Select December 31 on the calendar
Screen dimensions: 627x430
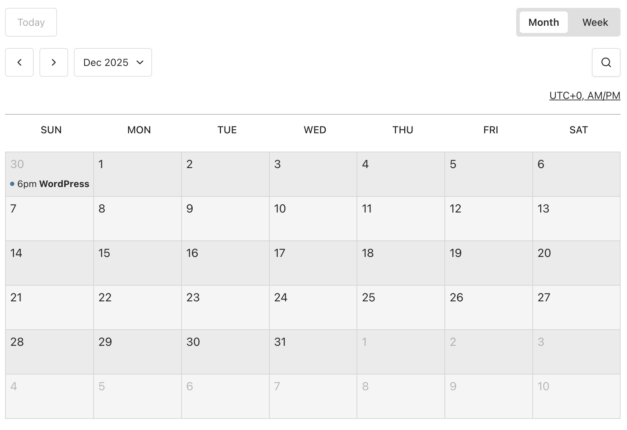coord(313,352)
